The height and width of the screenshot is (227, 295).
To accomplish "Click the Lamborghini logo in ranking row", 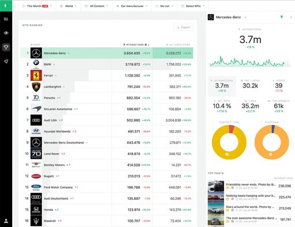I will (36, 86).
